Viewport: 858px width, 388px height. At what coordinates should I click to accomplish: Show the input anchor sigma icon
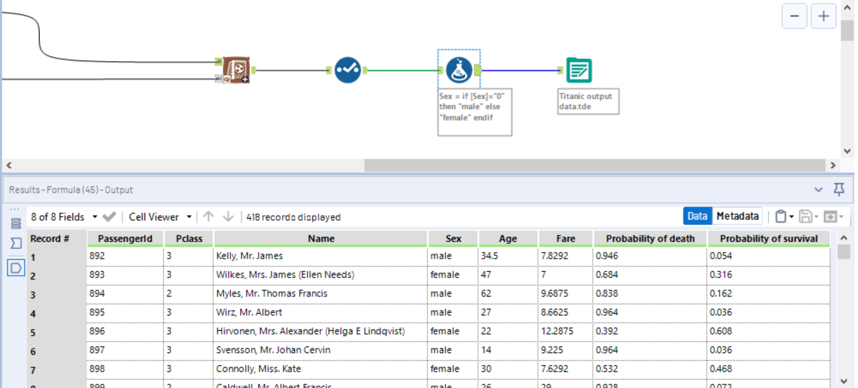coord(16,244)
